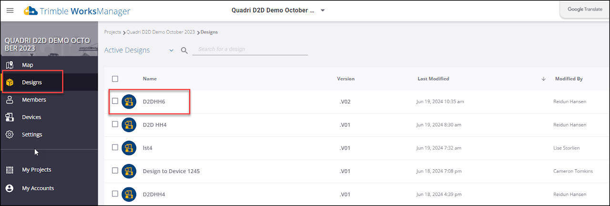Click Jun 19, 2024 10:35 am date

tap(440, 102)
